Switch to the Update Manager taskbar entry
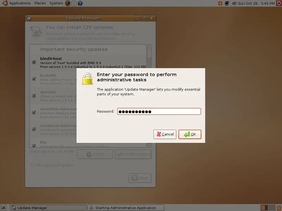Screen dimensions: 282x211 [48, 208]
